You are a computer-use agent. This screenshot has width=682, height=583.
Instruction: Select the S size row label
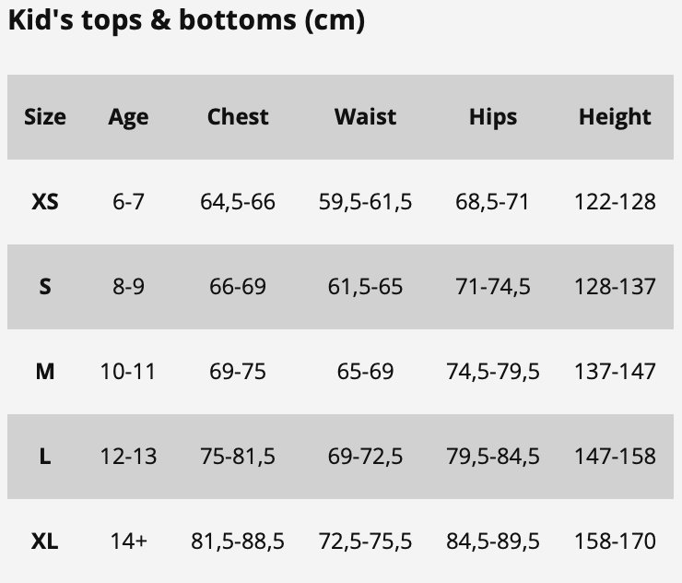45,286
